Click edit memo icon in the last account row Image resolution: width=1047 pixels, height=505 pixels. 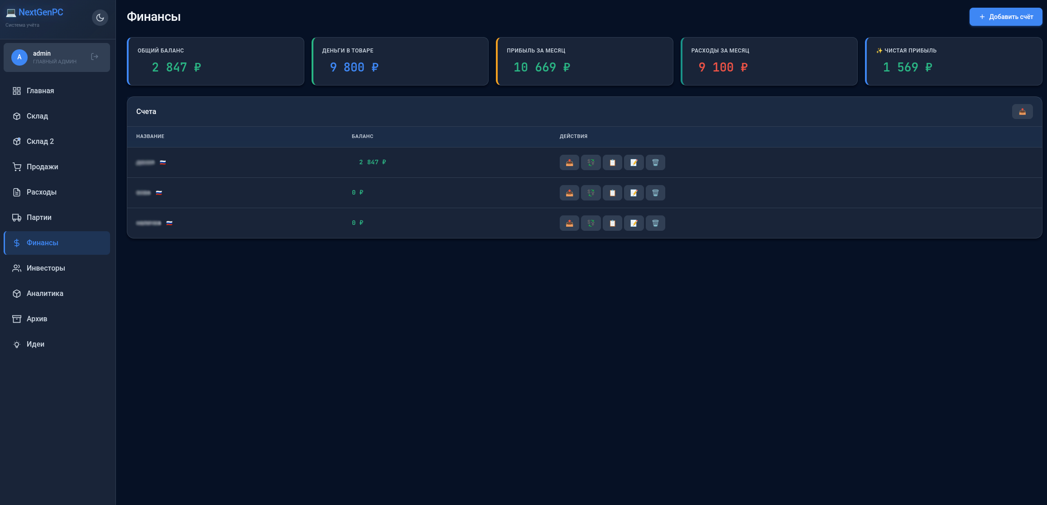point(634,223)
